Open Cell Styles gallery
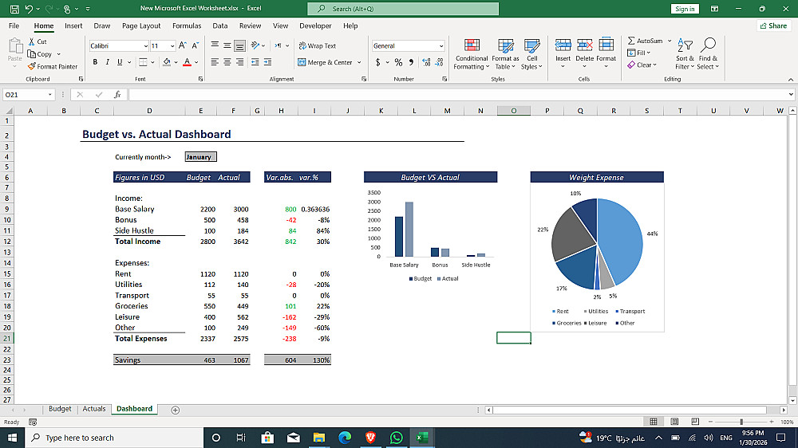This screenshot has width=798, height=448. [531, 54]
